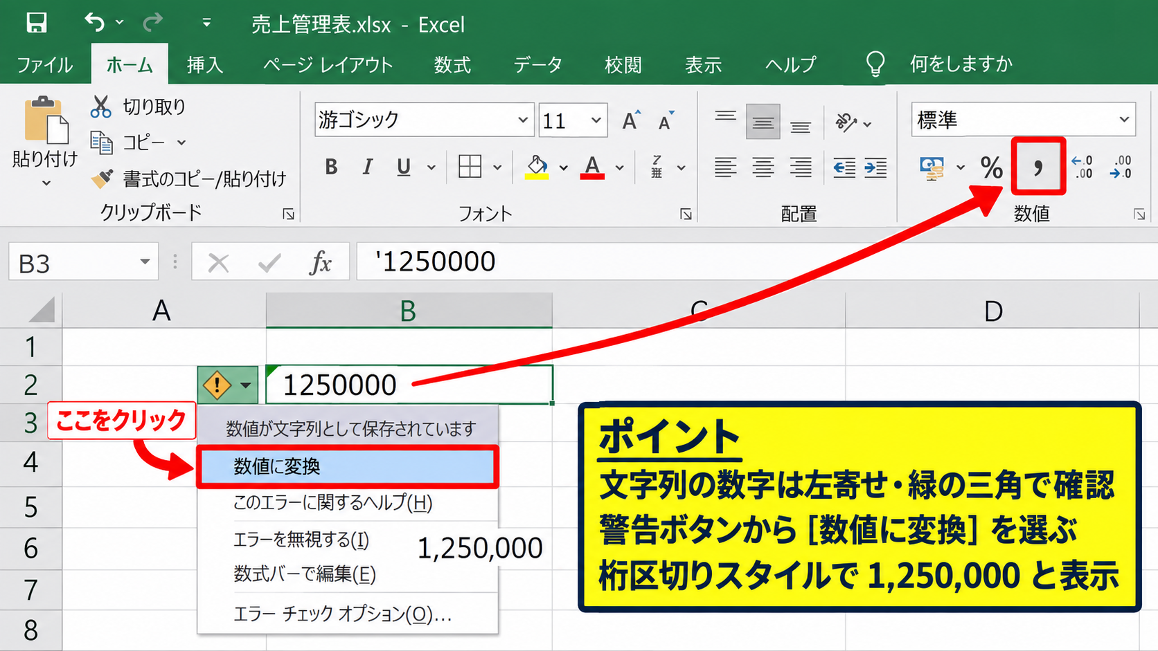Expand borders dropdown arrow
1158x651 pixels.
497,167
